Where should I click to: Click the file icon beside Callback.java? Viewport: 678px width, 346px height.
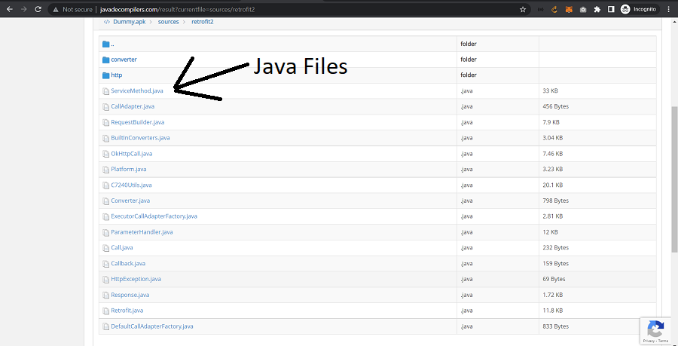[x=105, y=264]
